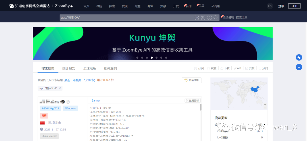
Task: Select the first carousel dot on banner
Action: click(x=138, y=58)
